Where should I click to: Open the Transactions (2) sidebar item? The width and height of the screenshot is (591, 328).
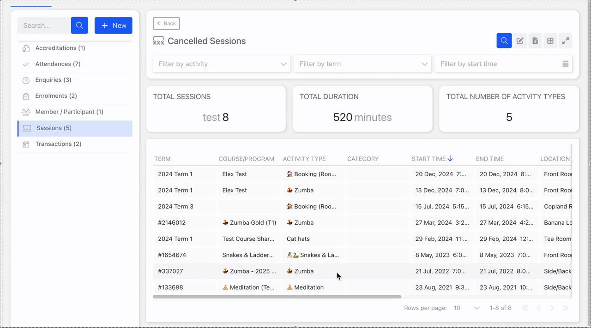(x=75, y=144)
